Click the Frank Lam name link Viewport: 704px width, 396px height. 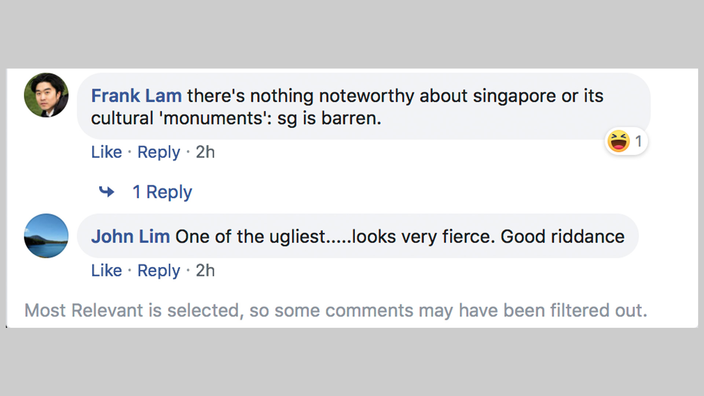[x=136, y=96]
